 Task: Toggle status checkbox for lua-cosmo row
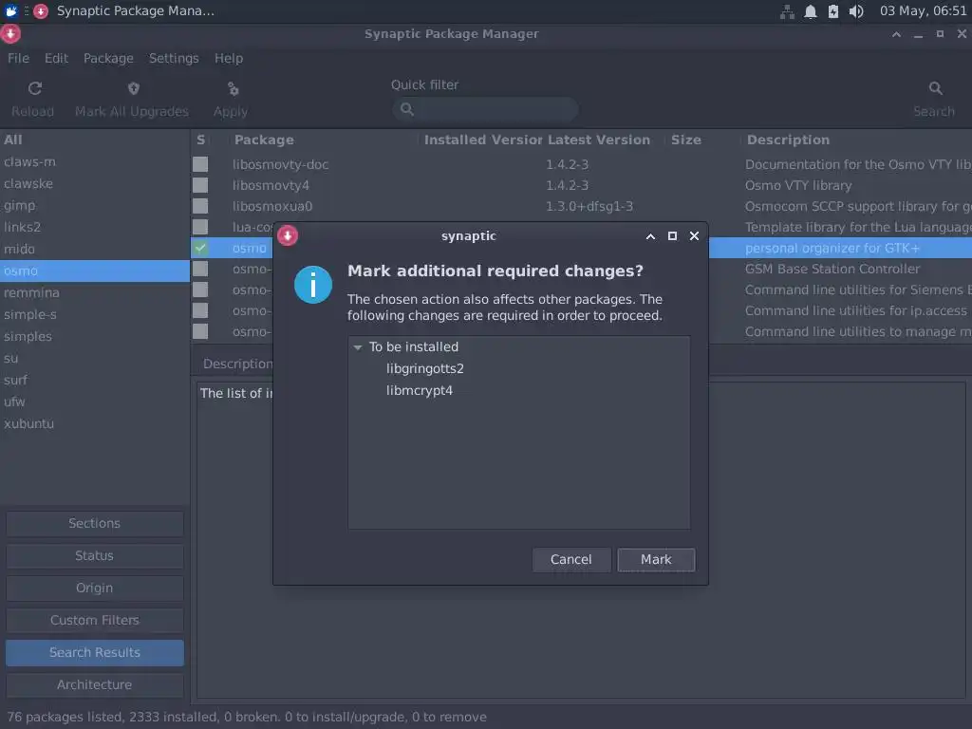click(200, 227)
